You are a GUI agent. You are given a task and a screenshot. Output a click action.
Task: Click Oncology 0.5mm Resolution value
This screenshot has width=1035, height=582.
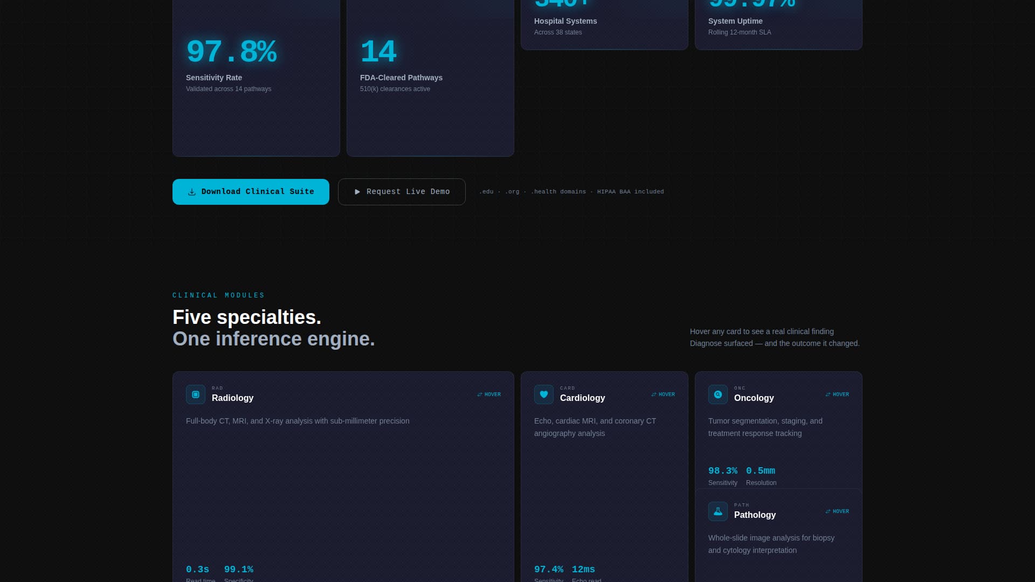[761, 471]
